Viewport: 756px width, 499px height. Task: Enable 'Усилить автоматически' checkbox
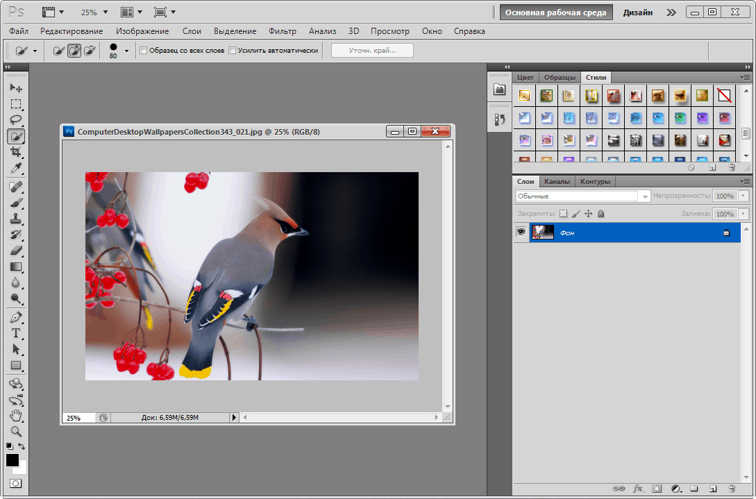(x=232, y=50)
